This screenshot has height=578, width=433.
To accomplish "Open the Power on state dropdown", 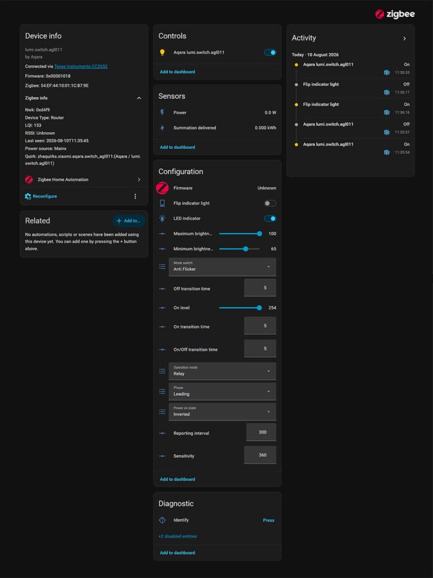I will 222,411.
